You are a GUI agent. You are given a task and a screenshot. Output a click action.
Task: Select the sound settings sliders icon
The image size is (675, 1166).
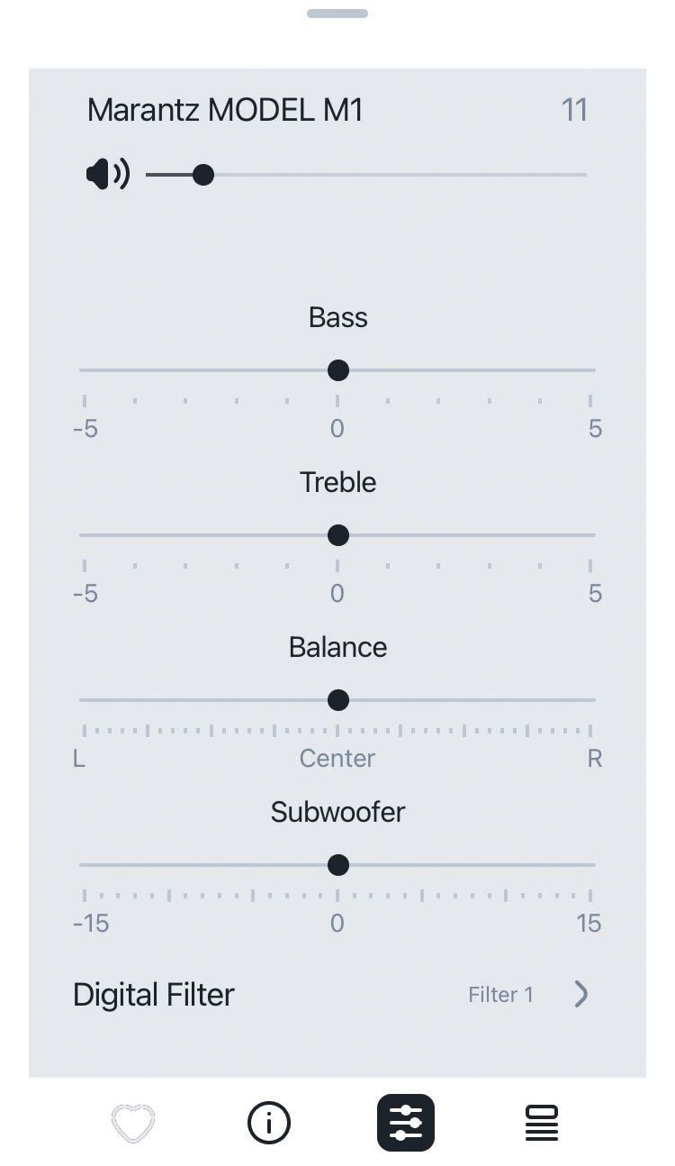pos(405,1123)
